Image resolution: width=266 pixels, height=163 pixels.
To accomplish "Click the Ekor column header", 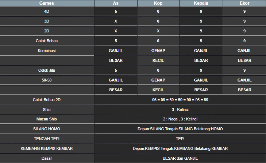I will click(x=244, y=3).
